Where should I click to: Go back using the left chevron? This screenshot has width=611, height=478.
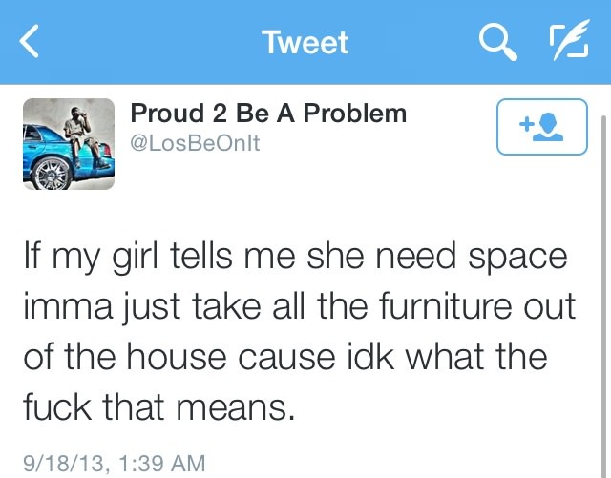pos(31,42)
